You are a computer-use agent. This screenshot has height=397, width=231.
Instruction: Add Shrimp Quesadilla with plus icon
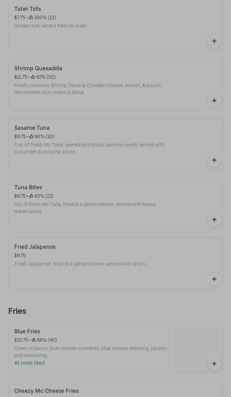(x=214, y=101)
